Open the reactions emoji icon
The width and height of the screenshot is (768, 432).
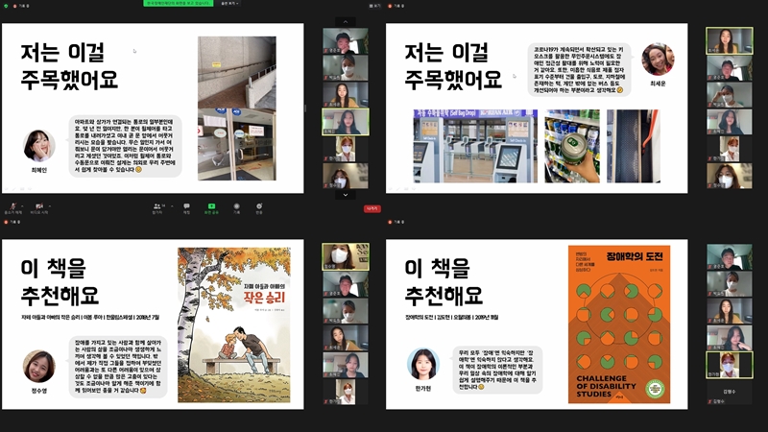(259, 206)
